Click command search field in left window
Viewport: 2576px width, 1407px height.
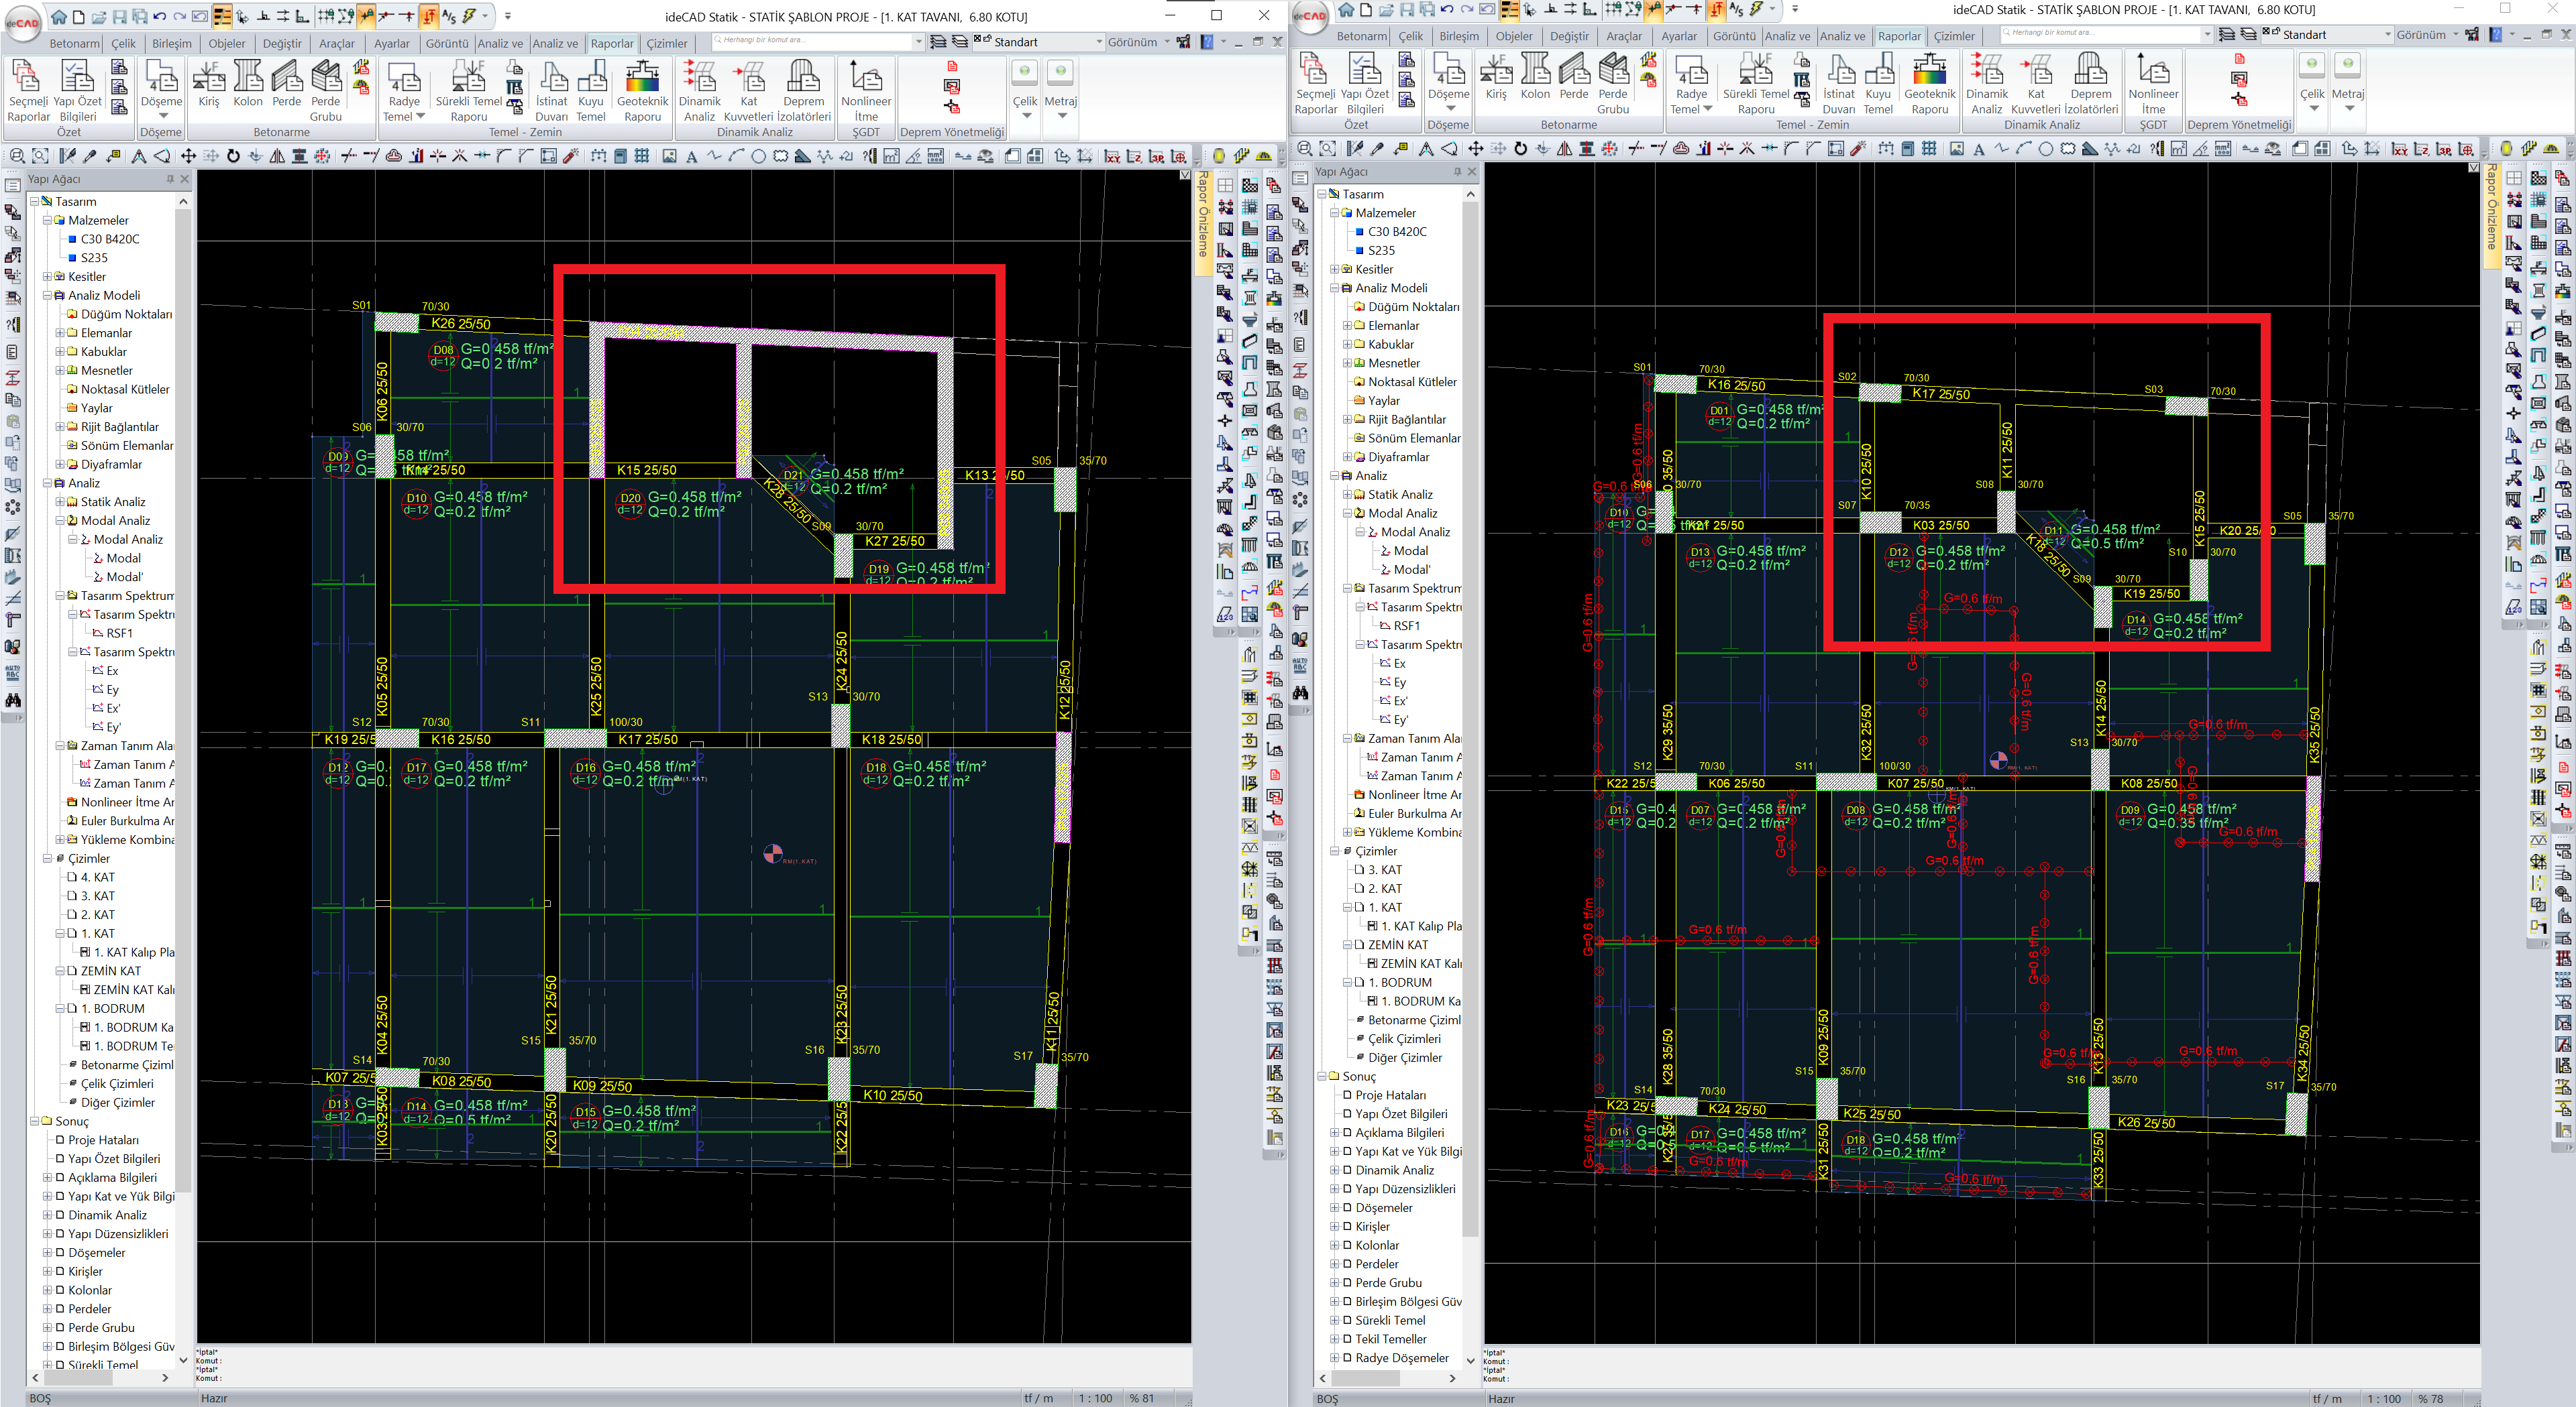point(818,41)
